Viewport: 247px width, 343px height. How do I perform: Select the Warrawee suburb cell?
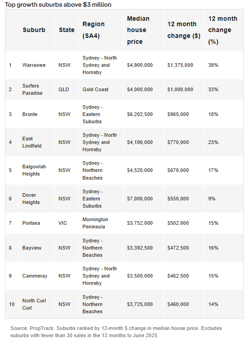[34, 65]
